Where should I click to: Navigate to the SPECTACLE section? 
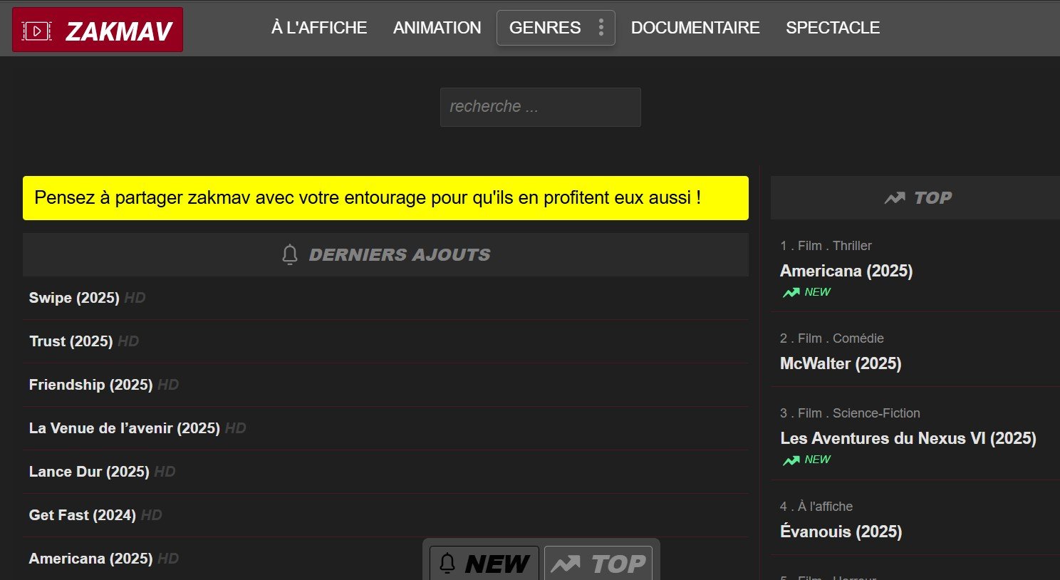click(833, 28)
